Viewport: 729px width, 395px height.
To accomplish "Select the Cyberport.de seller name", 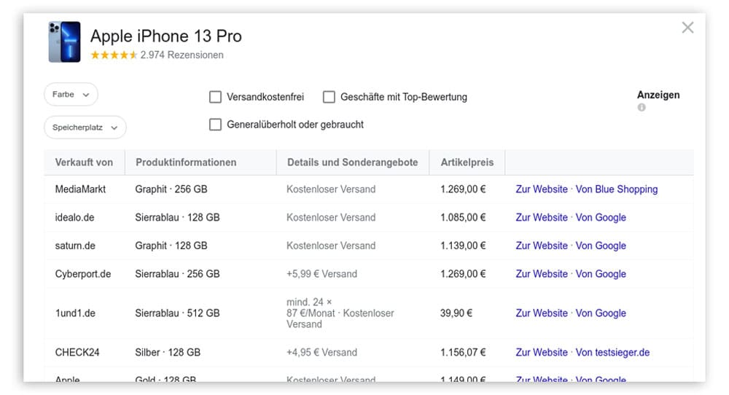I will (83, 274).
